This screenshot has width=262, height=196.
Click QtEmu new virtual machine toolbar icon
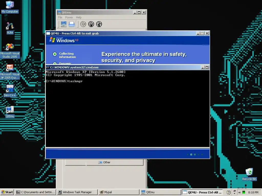point(64,24)
